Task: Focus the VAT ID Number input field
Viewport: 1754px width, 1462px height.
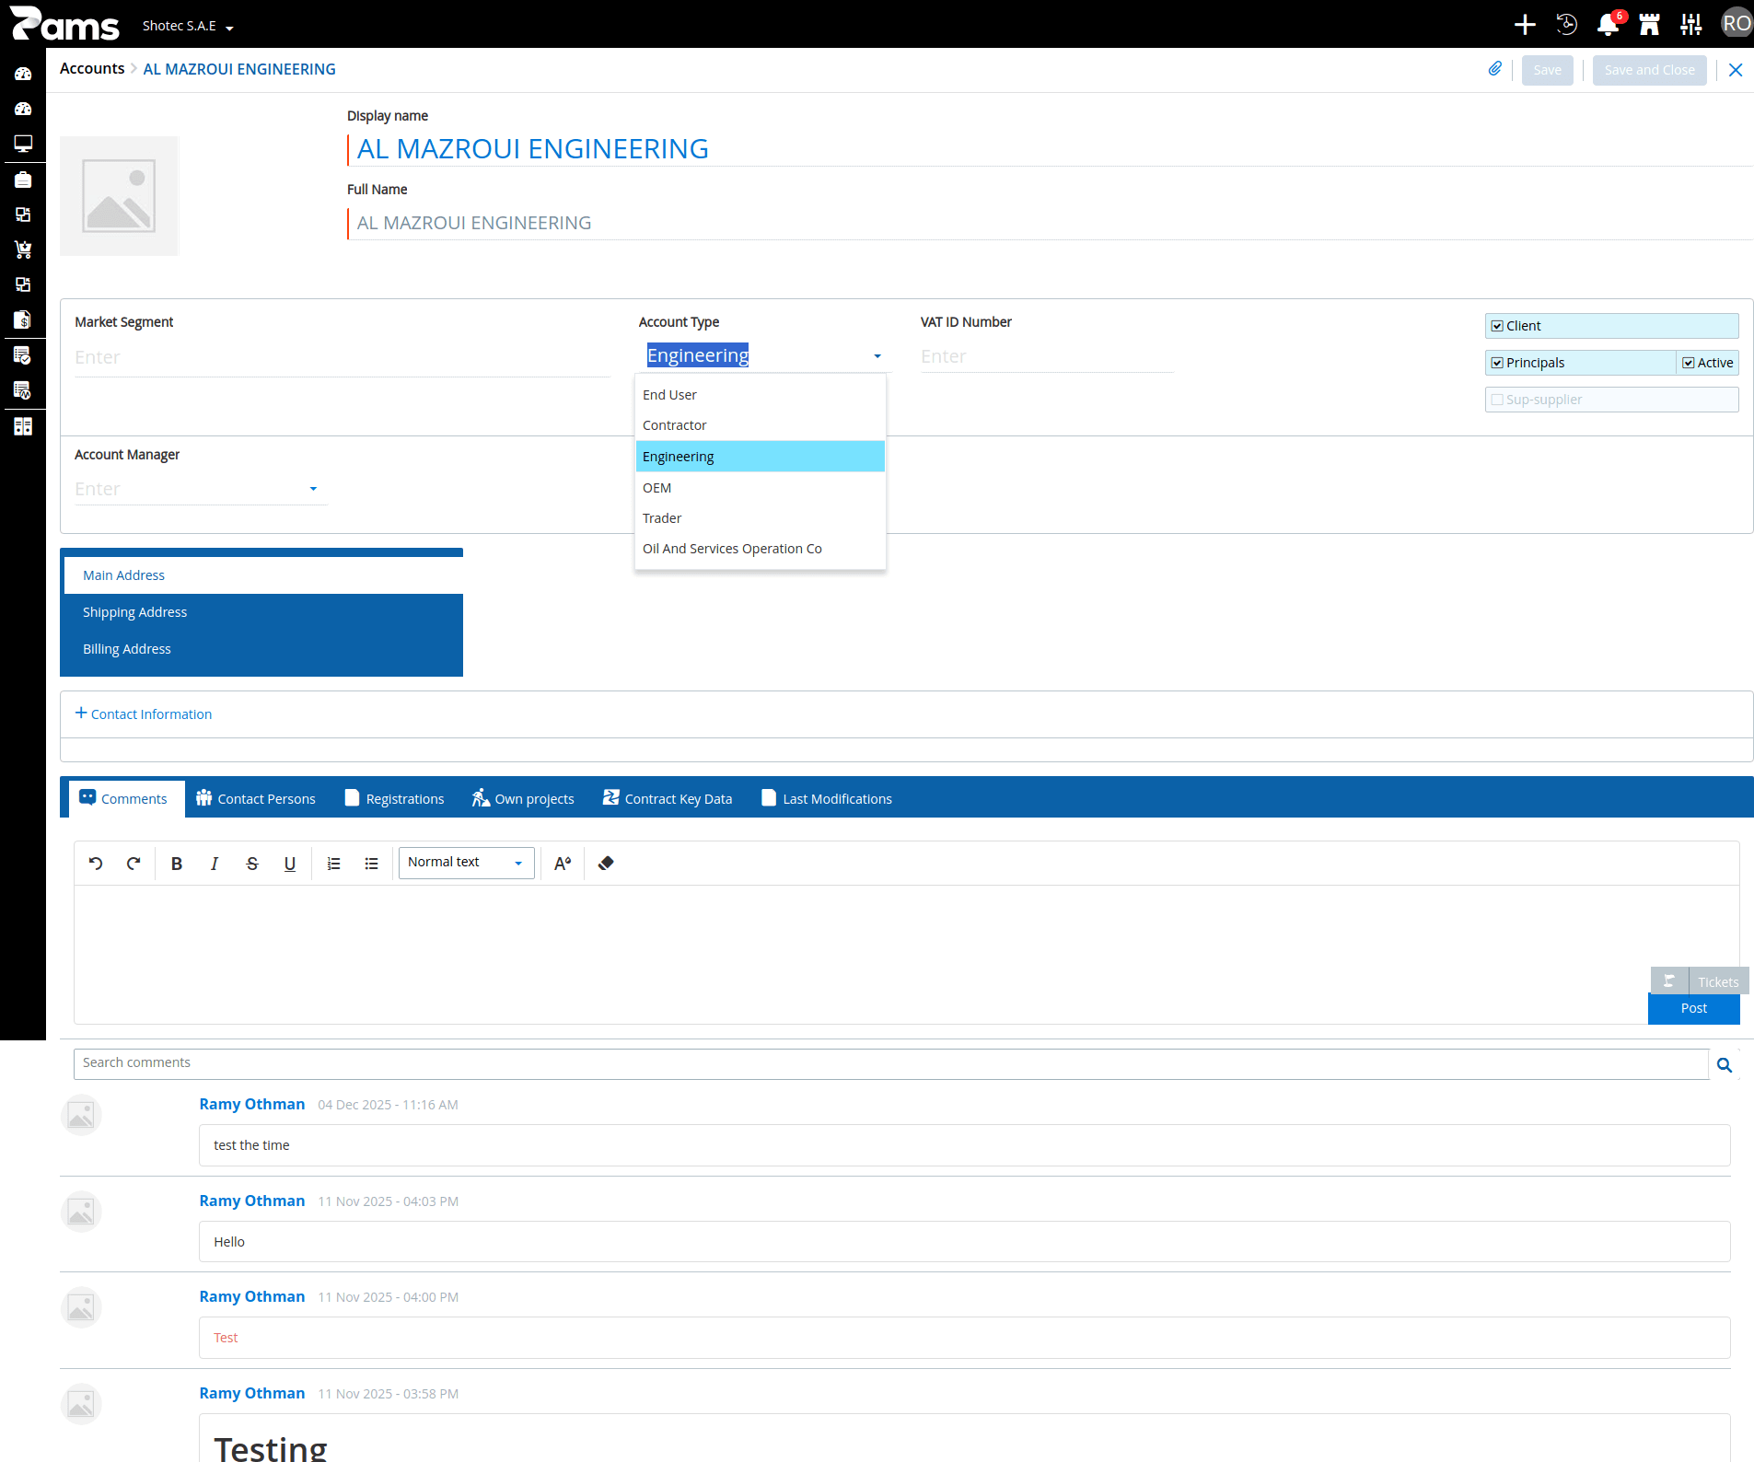Action: [1047, 356]
